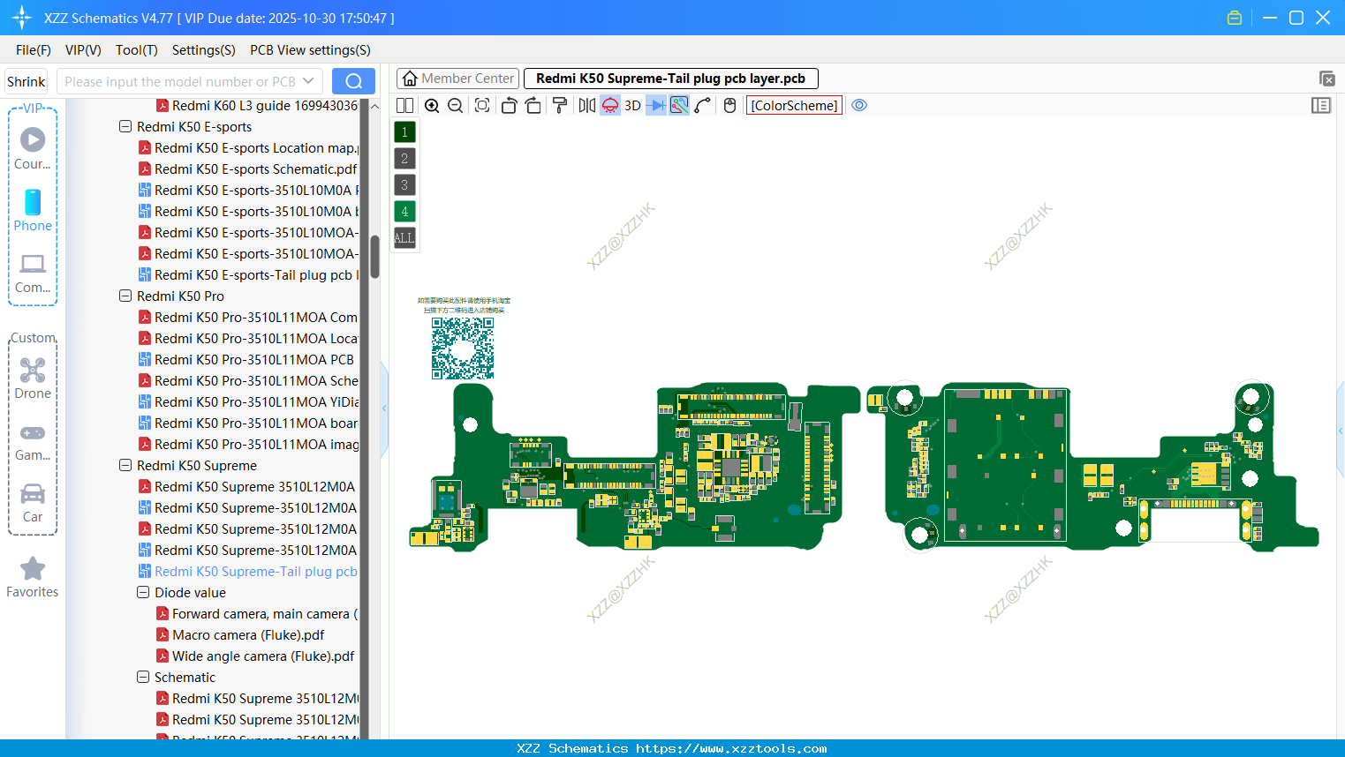Open the PCB View settings menu
Image resolution: width=1345 pixels, height=757 pixels.
tap(309, 50)
